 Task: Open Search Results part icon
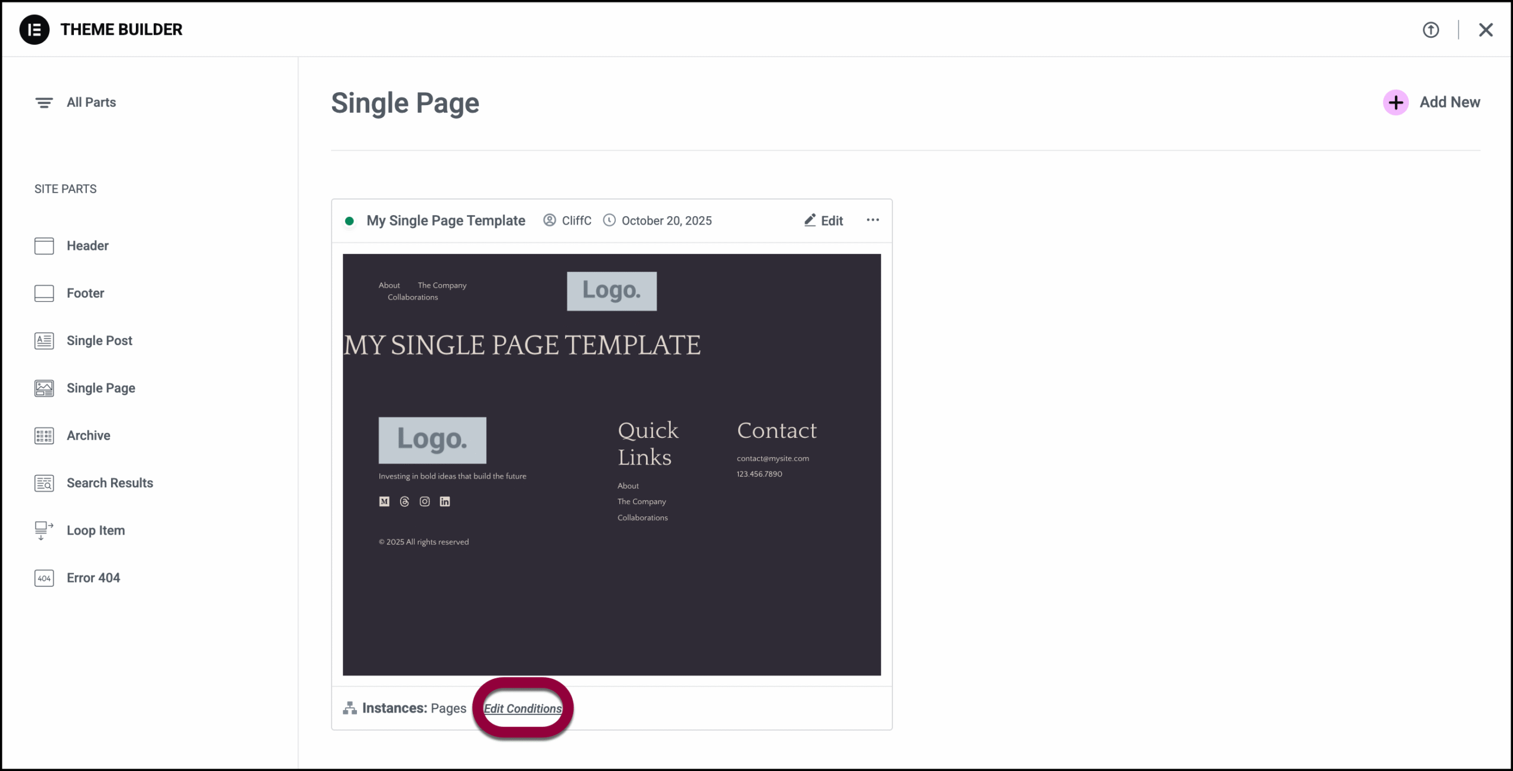44,483
